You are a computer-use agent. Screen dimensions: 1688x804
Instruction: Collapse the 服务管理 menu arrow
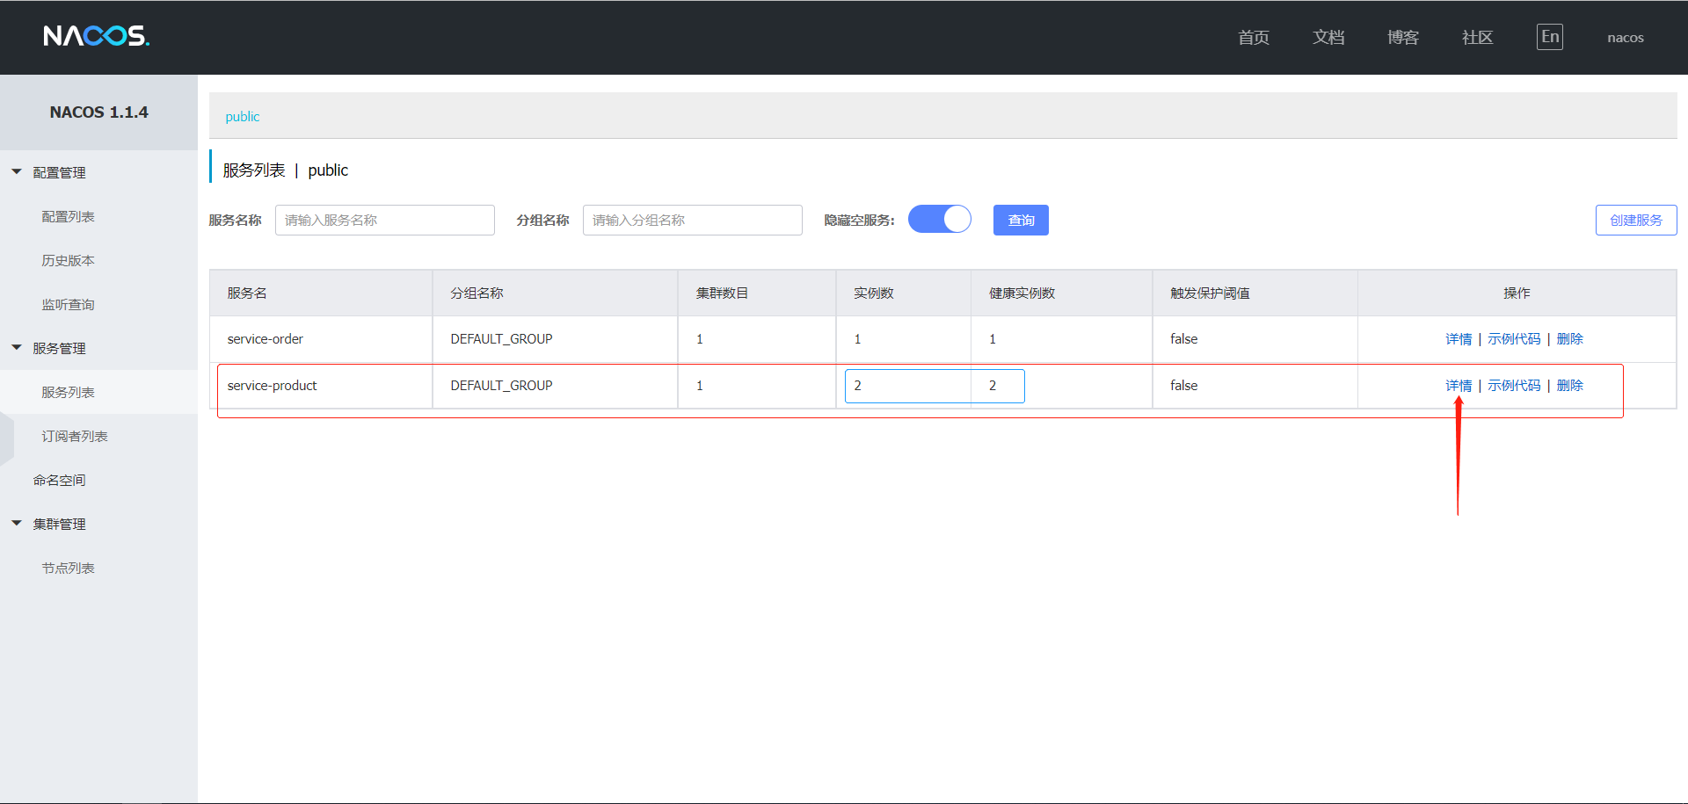(17, 348)
